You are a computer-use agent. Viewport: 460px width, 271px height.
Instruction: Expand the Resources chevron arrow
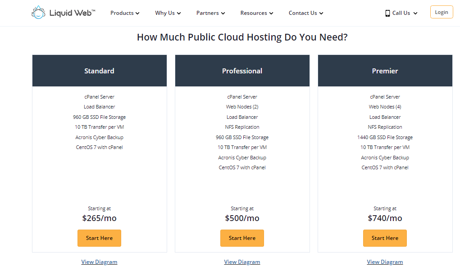pos(271,13)
